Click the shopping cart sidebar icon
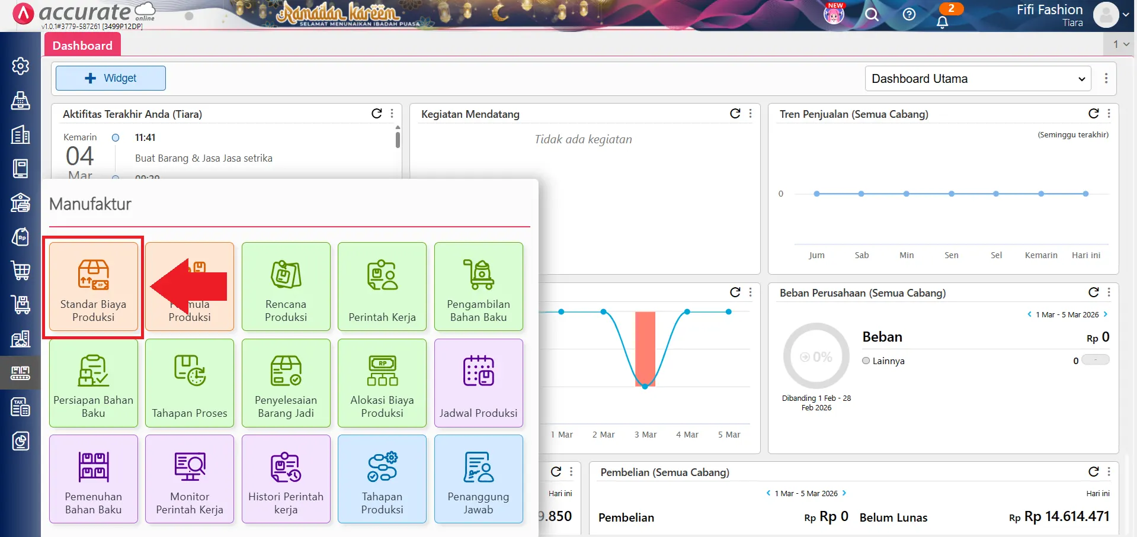Image resolution: width=1137 pixels, height=537 pixels. click(21, 271)
